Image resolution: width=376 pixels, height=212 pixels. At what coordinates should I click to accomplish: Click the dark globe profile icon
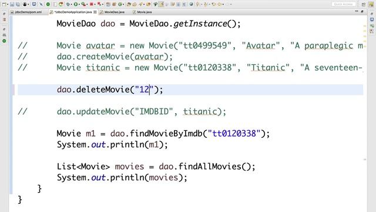(25, 4)
